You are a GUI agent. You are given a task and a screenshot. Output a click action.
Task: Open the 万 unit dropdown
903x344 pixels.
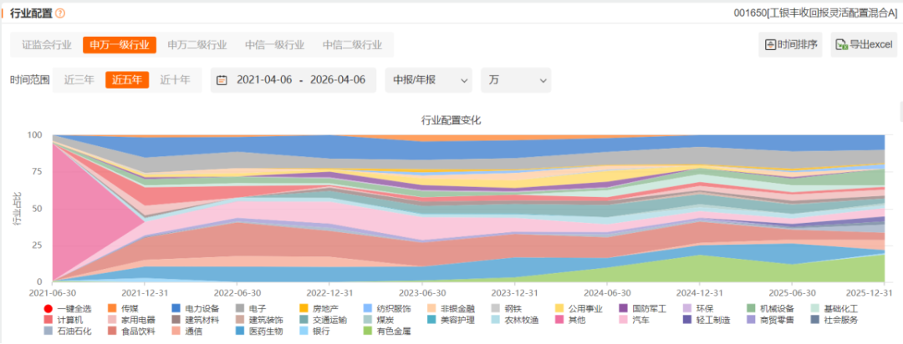(x=515, y=80)
